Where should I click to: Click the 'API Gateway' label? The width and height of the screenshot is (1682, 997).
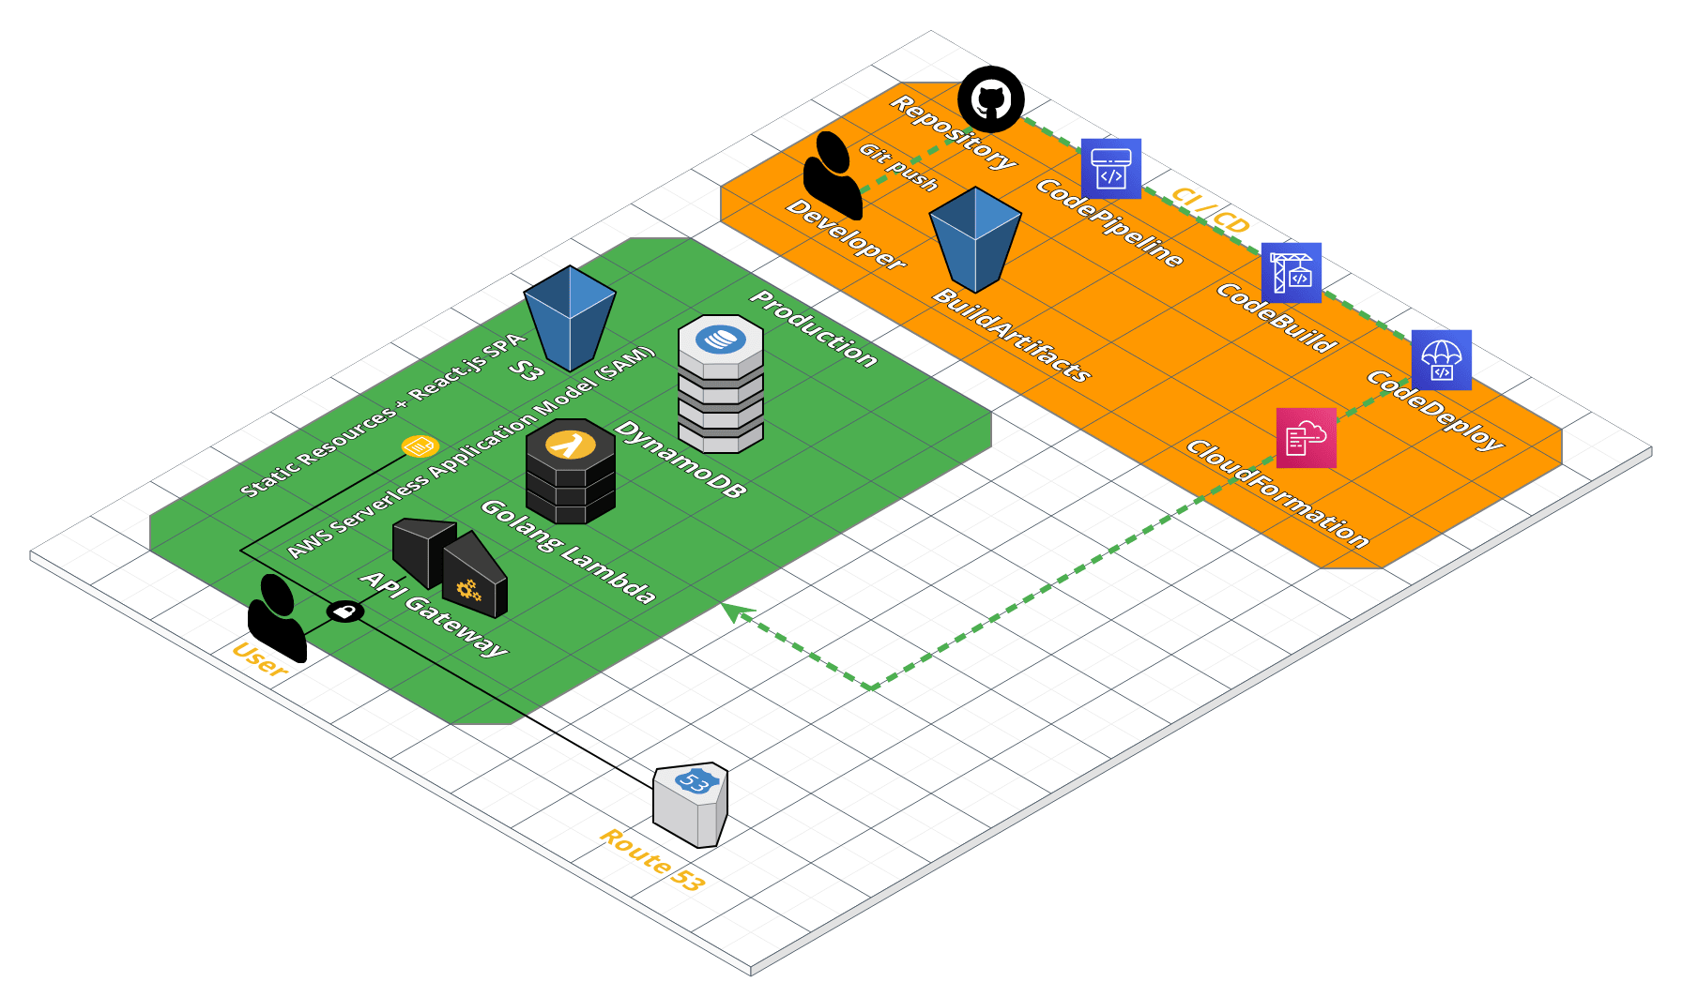point(435,614)
